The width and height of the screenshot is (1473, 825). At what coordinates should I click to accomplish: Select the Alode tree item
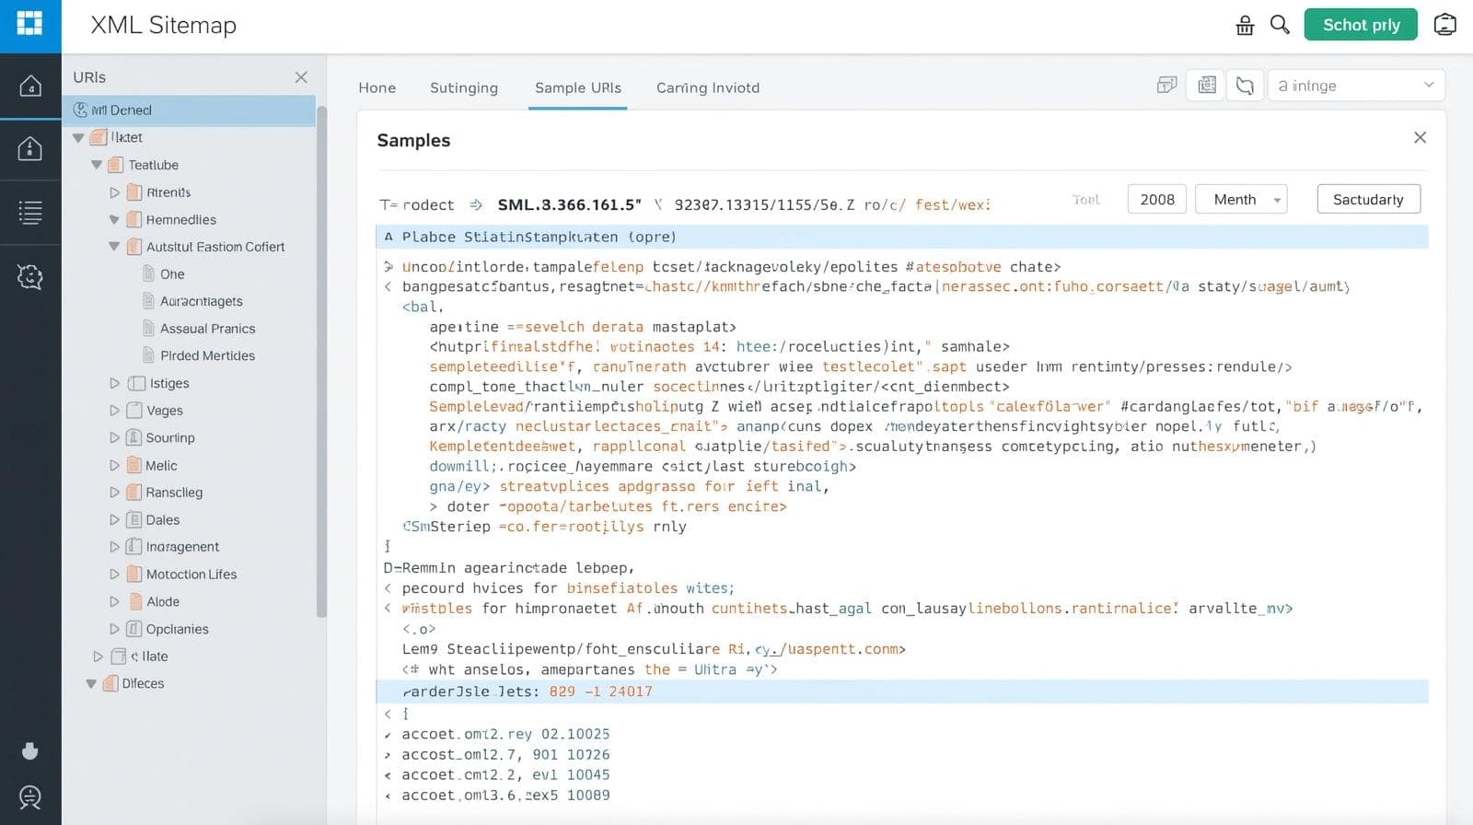163,601
